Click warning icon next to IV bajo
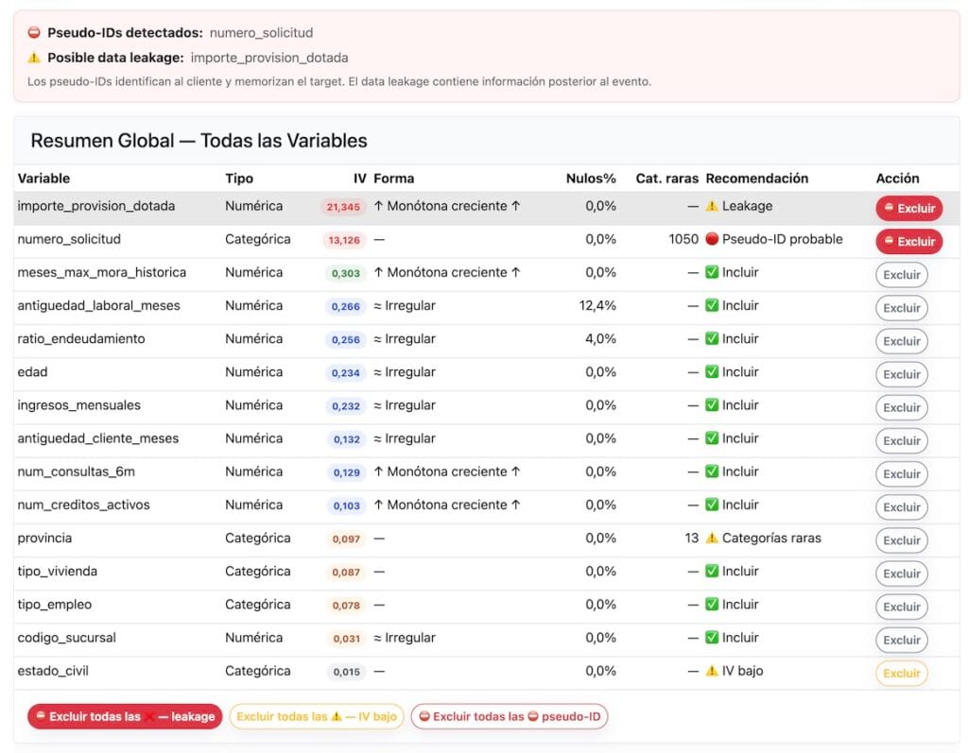Viewport: 968px width, 753px height. tap(712, 671)
